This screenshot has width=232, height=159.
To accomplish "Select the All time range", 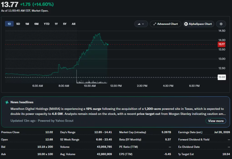I will click(x=73, y=24).
